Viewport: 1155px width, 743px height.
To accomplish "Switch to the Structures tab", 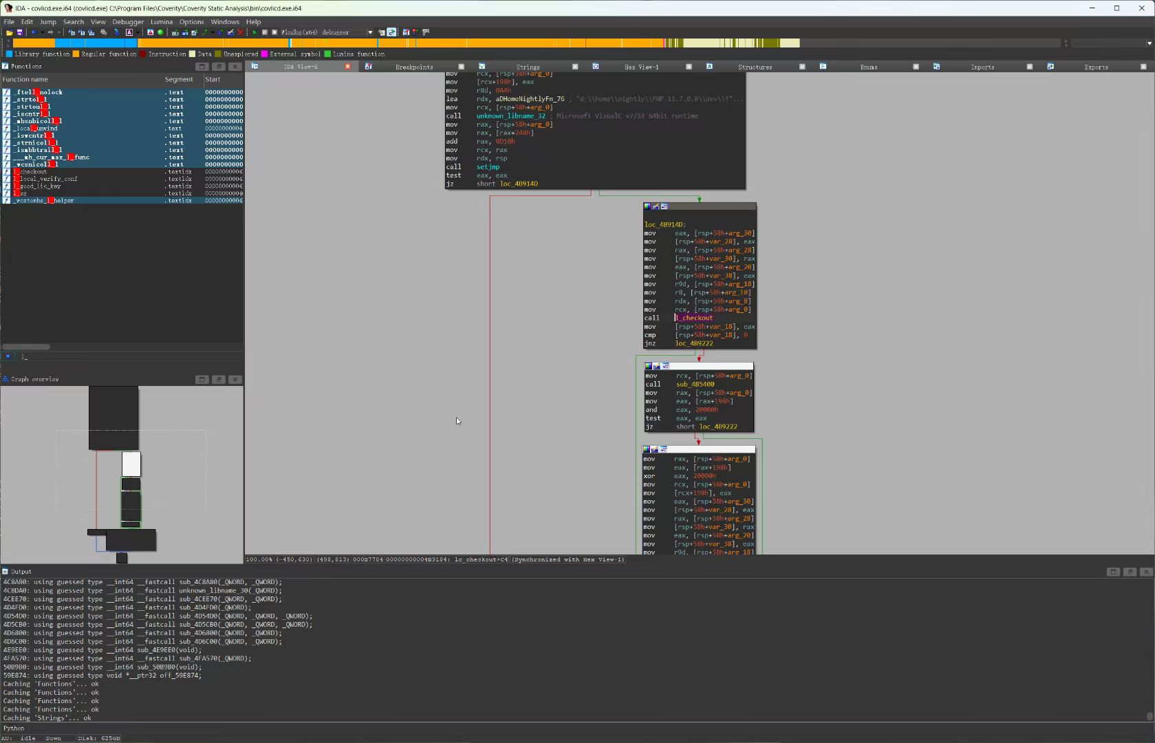I will (x=755, y=67).
